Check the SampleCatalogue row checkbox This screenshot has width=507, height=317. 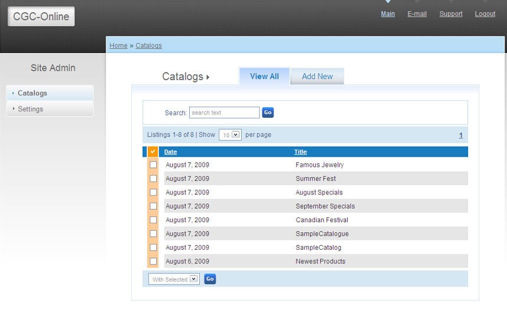coord(153,234)
